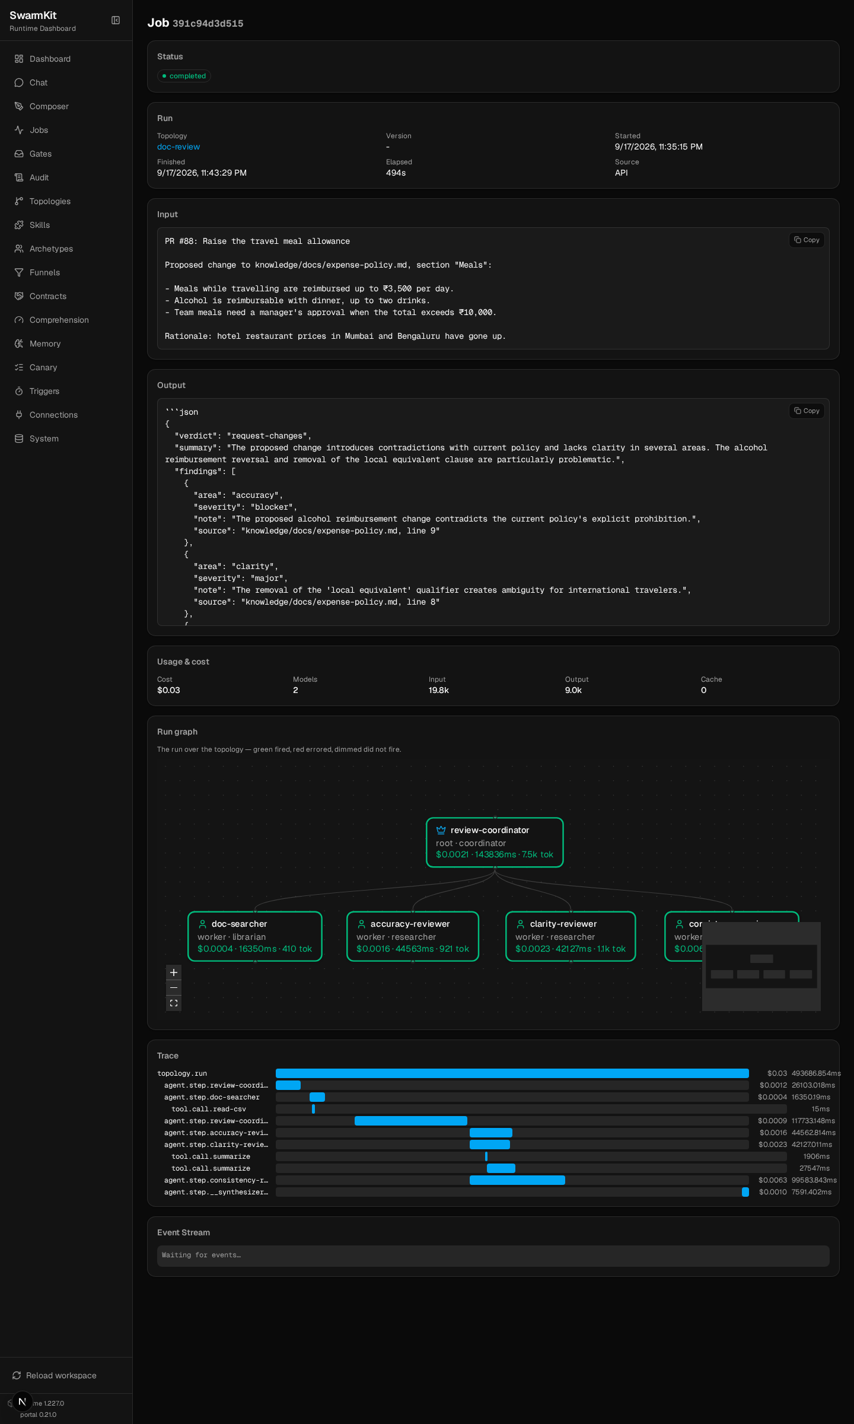Screen dimensions: 854x1424
Task: Click Funnels filter icon in sidebar
Action: click(x=19, y=272)
